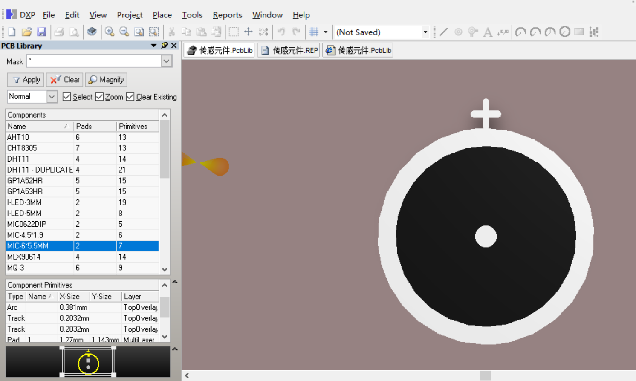This screenshot has width=636, height=381.
Task: Place string text tool
Action: [488, 32]
